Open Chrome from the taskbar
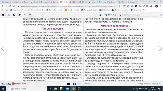 (x=73, y=89)
